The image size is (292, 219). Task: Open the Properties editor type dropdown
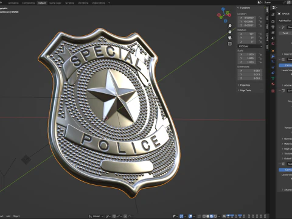274,8
